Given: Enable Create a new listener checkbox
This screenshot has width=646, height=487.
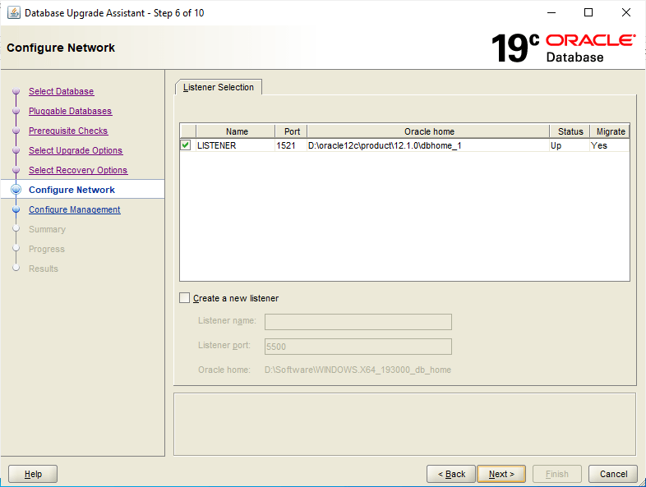Looking at the screenshot, I should point(185,297).
